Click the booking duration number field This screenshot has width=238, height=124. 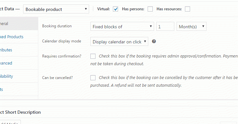pyautogui.click(x=165, y=26)
